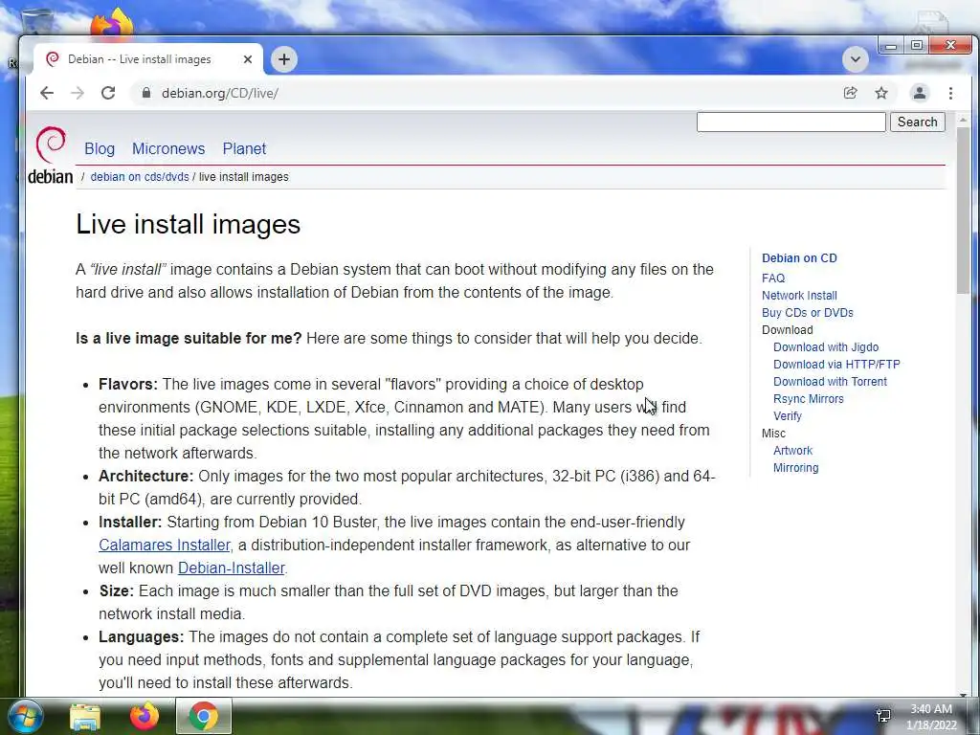Click the address bar URL
This screenshot has height=735, width=980.
[220, 93]
